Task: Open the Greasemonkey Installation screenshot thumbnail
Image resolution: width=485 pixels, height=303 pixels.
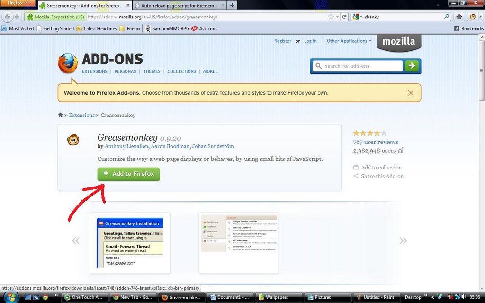Action: coord(130,243)
